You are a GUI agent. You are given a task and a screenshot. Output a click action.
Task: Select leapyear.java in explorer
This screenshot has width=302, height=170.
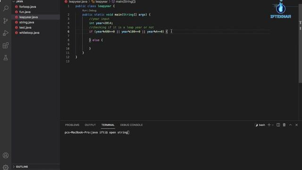[28, 17]
